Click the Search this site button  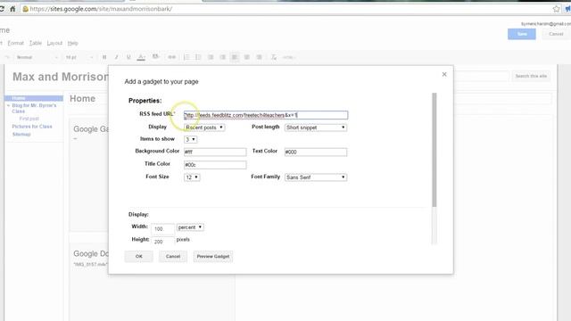[531, 76]
